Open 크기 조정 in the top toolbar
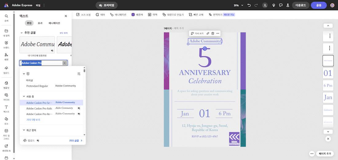Viewport: 338px width, 160px height. 83,15
